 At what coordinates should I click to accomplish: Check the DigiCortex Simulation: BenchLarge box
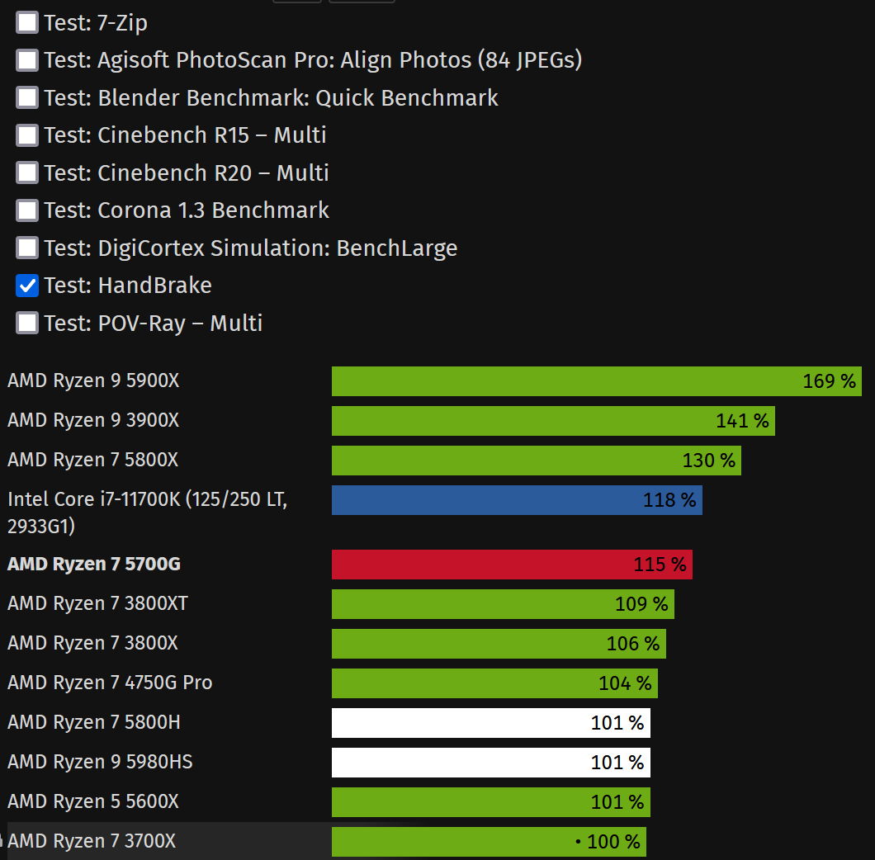[x=27, y=248]
